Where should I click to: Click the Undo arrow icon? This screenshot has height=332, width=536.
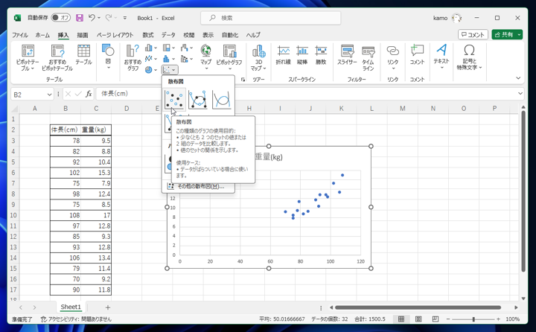(92, 17)
